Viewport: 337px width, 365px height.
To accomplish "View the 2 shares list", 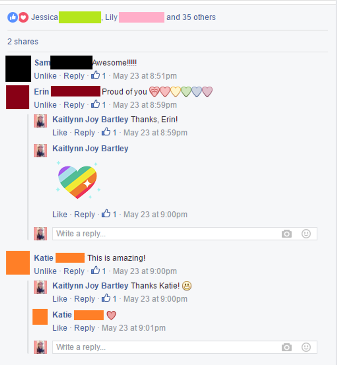I will pyautogui.click(x=23, y=42).
